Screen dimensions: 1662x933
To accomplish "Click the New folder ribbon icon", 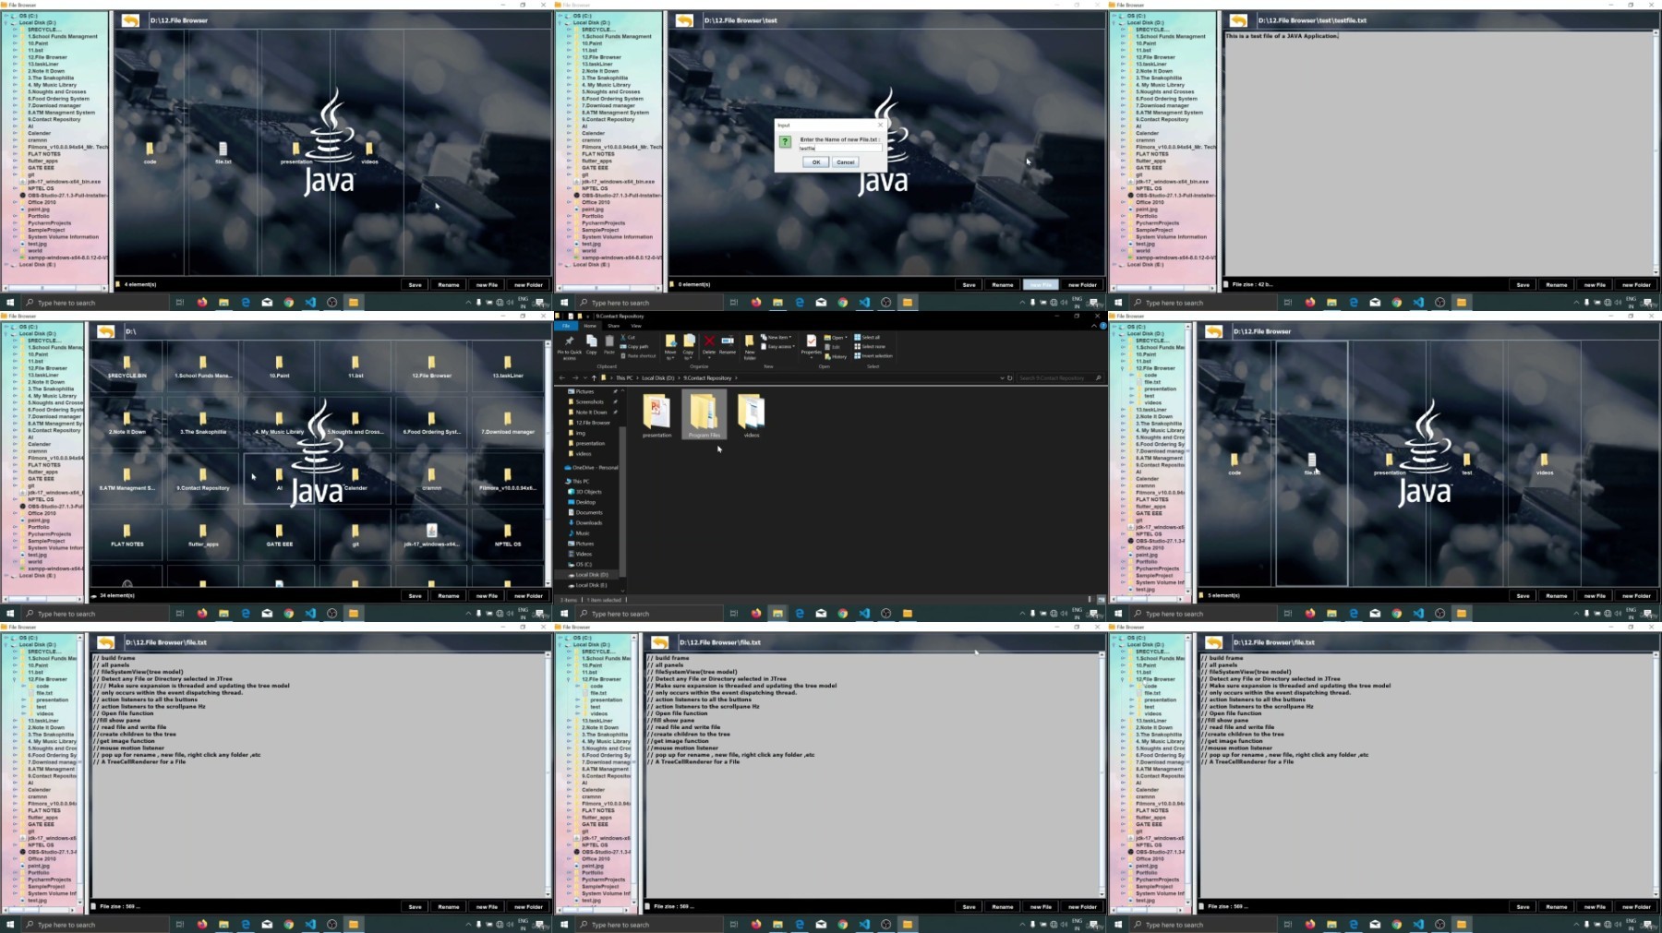I will click(750, 343).
